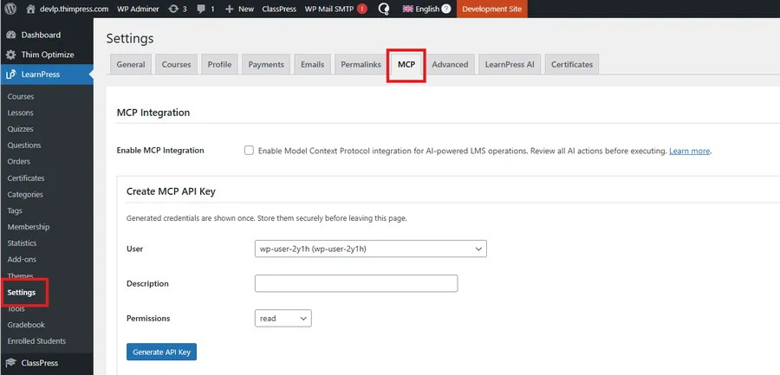This screenshot has height=375, width=780.
Task: Go to Questions in the sidebar
Action: 24,145
